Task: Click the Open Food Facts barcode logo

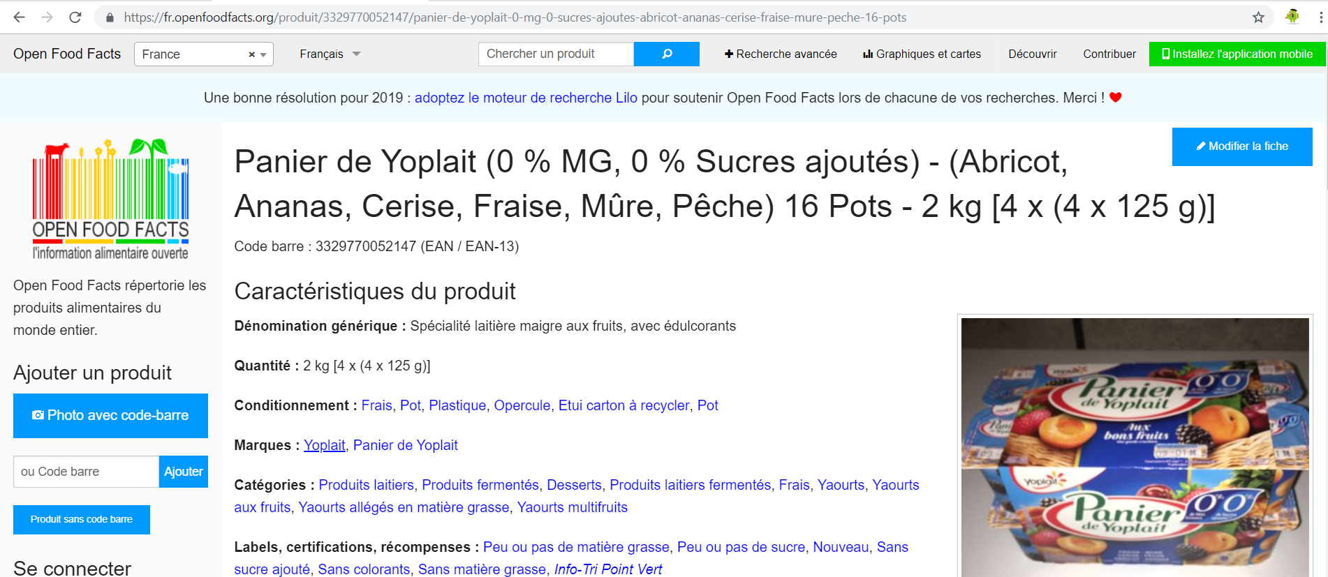Action: [x=110, y=200]
